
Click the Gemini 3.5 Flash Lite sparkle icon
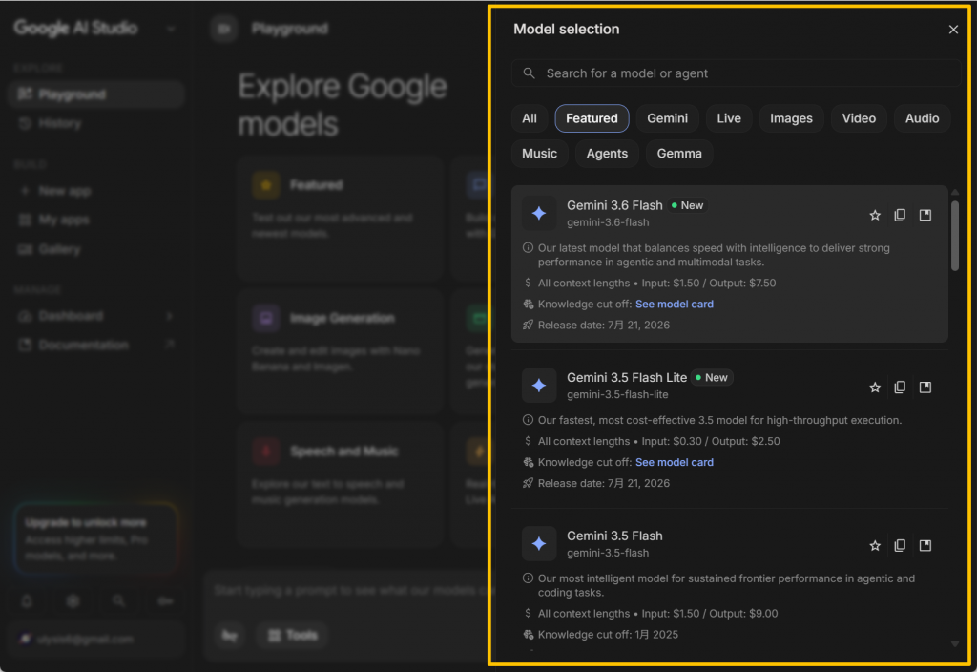539,386
